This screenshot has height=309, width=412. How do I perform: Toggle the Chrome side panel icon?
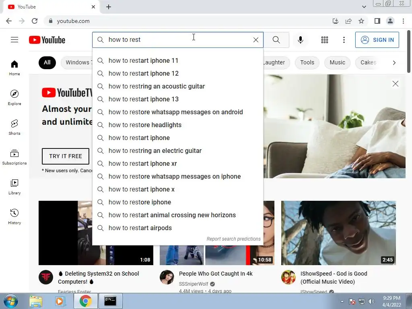pyautogui.click(x=377, y=21)
